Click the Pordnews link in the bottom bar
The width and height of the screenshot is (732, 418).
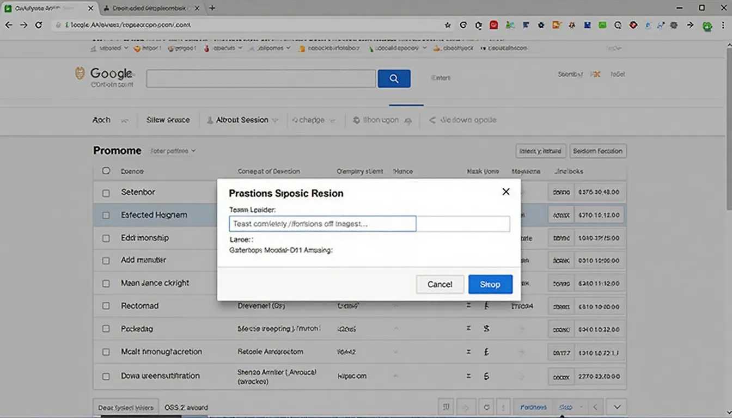click(x=534, y=407)
